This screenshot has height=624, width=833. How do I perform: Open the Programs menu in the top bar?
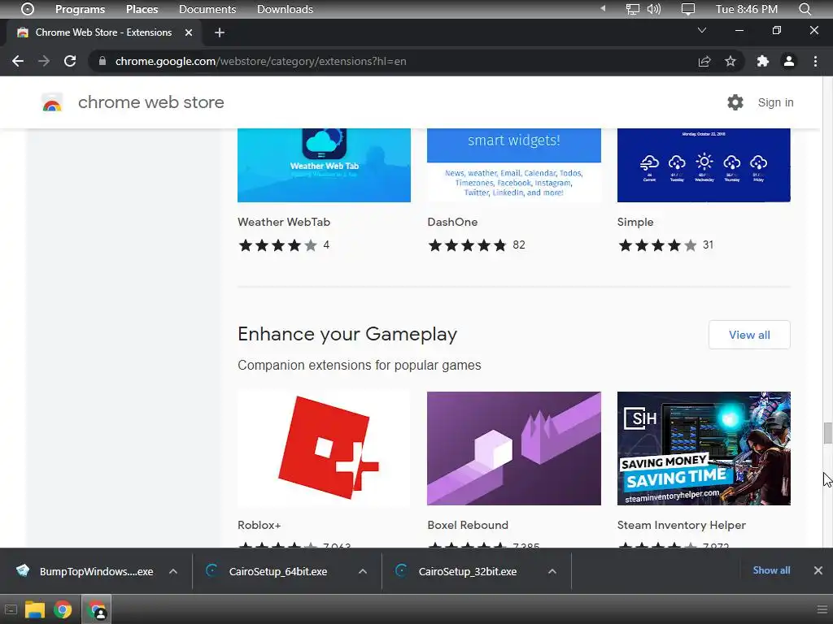tap(81, 9)
